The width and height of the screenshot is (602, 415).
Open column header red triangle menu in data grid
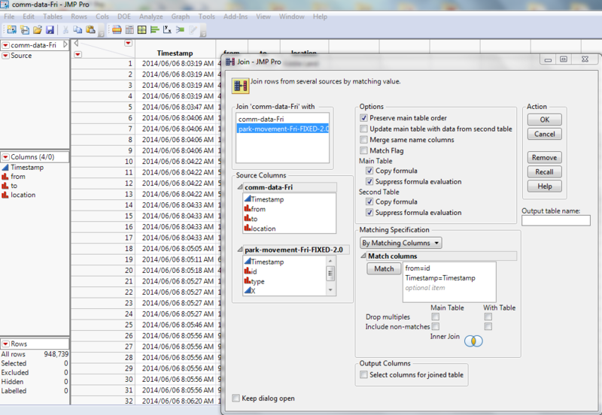click(x=128, y=44)
